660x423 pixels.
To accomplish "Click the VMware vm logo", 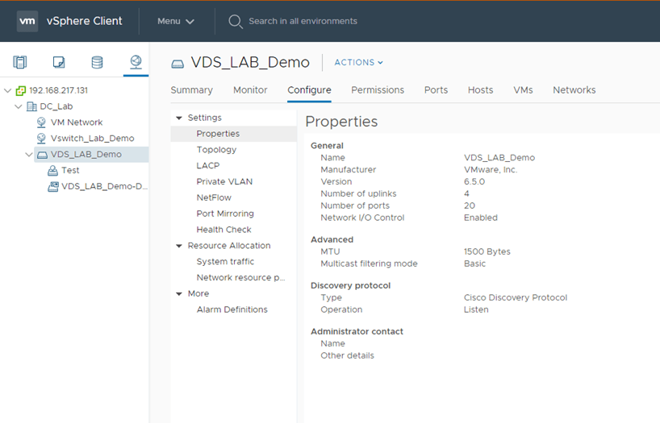I will (x=27, y=21).
